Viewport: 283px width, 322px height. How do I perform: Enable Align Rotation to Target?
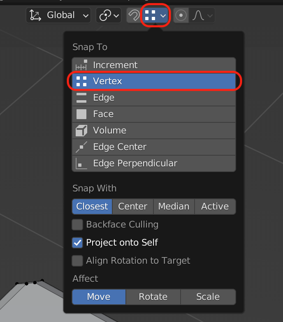tap(77, 261)
